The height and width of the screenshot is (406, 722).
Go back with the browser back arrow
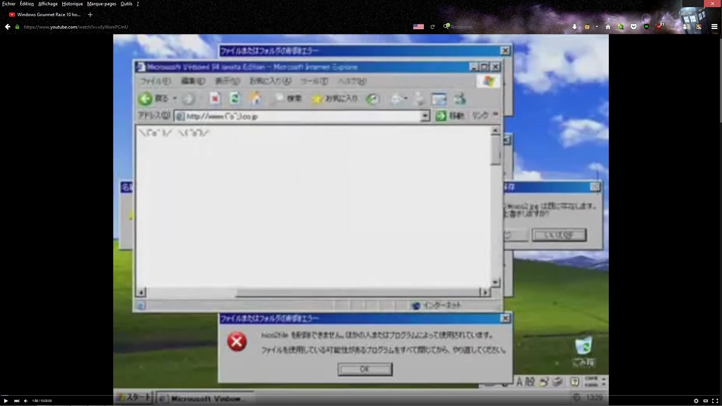[x=8, y=27]
